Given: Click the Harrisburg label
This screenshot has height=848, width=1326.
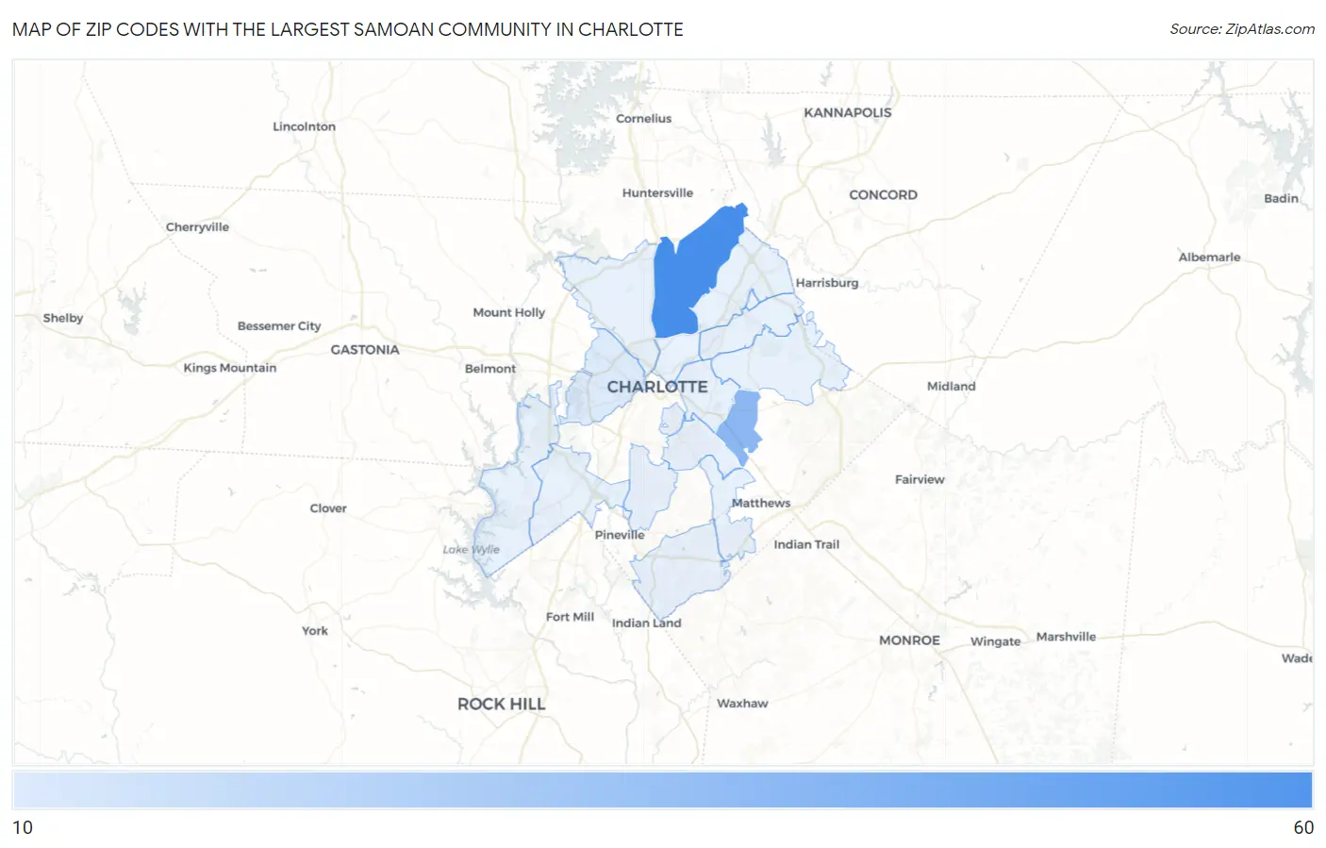Looking at the screenshot, I should point(827,283).
